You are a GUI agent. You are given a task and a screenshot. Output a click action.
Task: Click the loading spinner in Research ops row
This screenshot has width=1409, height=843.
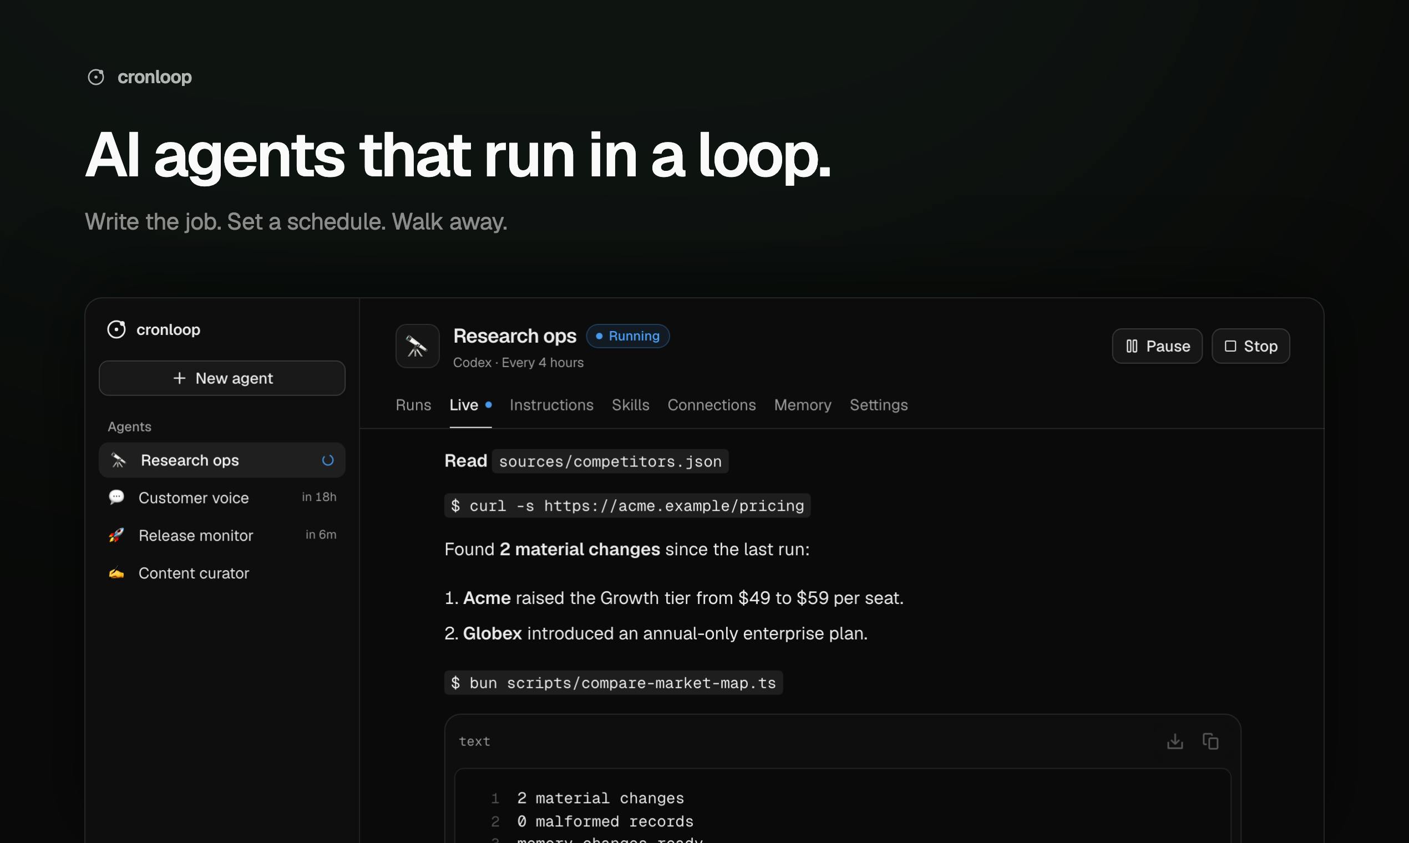point(328,460)
